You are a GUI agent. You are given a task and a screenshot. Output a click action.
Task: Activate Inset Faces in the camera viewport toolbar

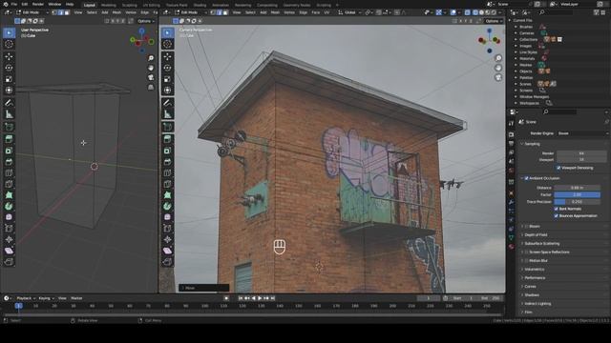168,151
